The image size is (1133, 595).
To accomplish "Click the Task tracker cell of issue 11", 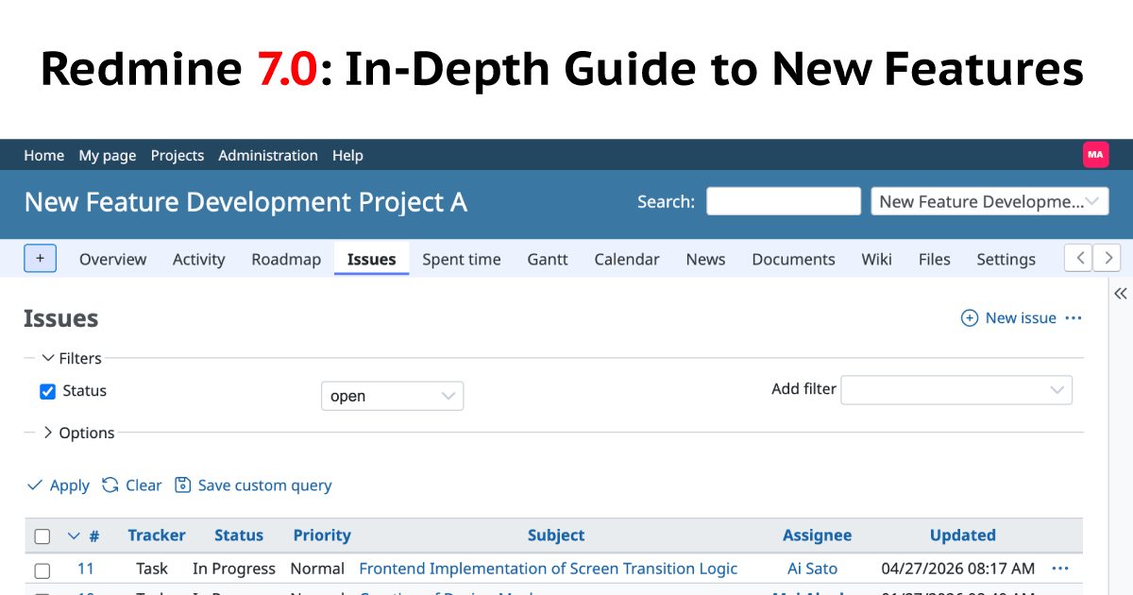I will point(152,569).
